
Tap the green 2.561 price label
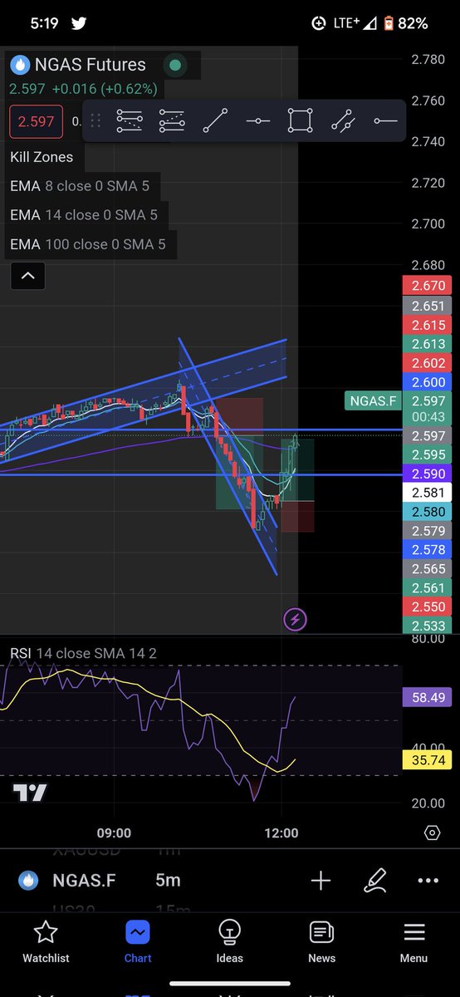(428, 588)
